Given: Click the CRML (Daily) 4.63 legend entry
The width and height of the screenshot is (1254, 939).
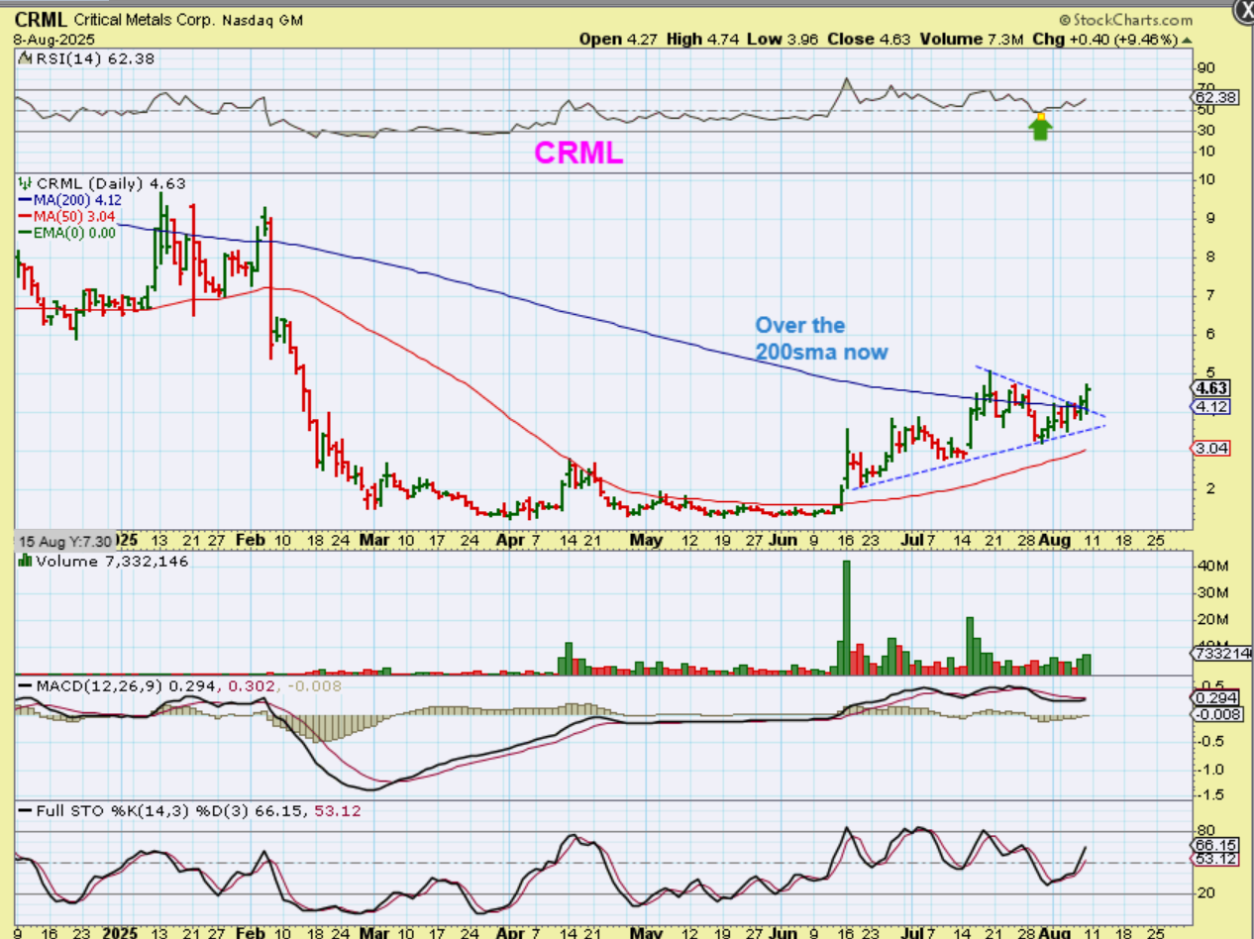Looking at the screenshot, I should coord(102,183).
